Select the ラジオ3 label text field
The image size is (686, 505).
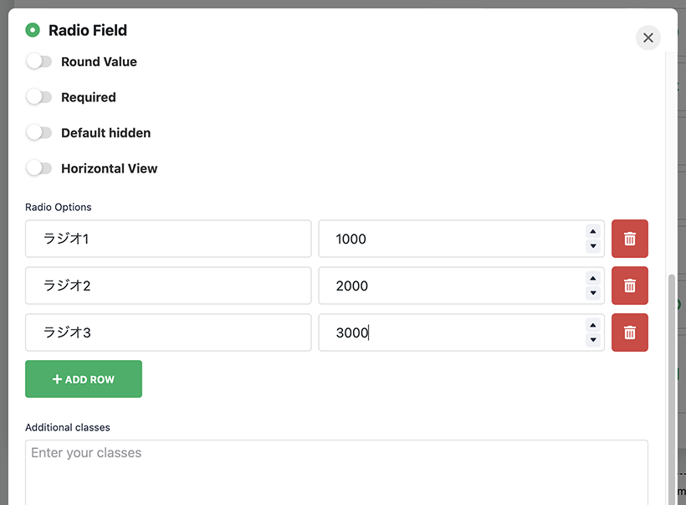168,332
